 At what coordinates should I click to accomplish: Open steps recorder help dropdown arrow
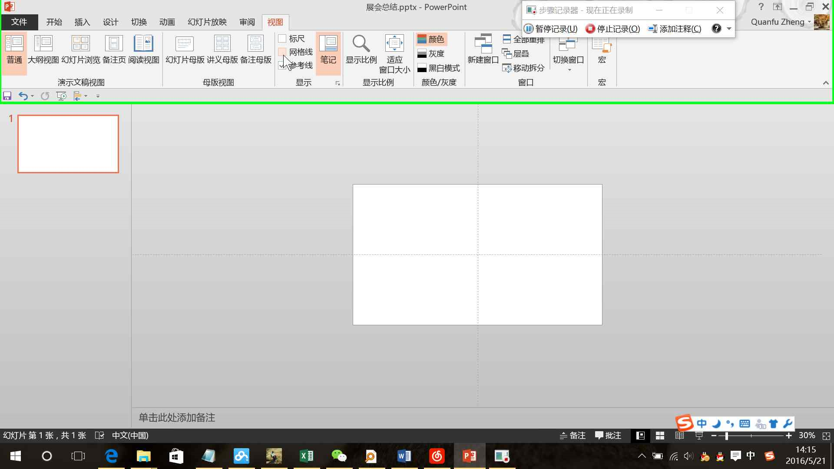click(729, 29)
